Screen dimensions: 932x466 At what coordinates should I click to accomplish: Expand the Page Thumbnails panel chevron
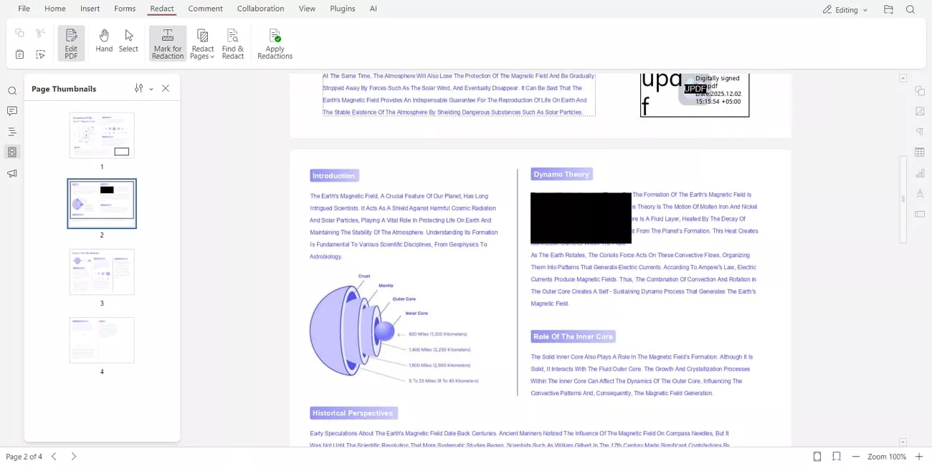click(151, 88)
